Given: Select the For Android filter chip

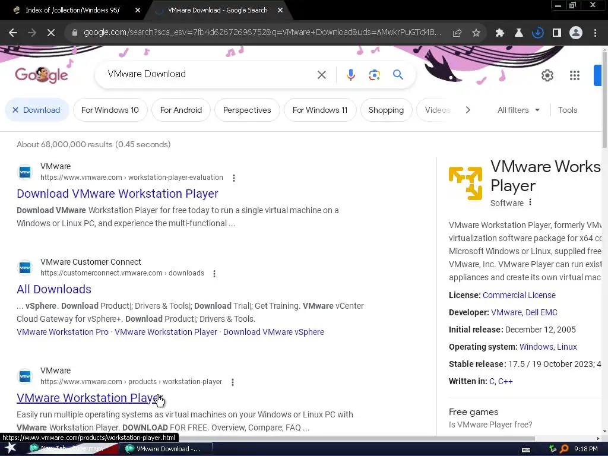Looking at the screenshot, I should click(x=181, y=110).
